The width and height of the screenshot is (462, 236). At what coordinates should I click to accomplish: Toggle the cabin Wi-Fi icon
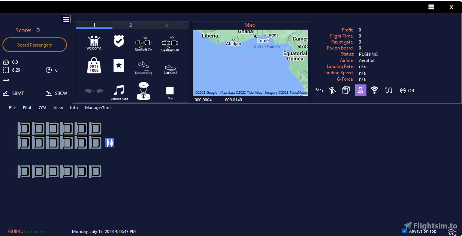(x=374, y=90)
